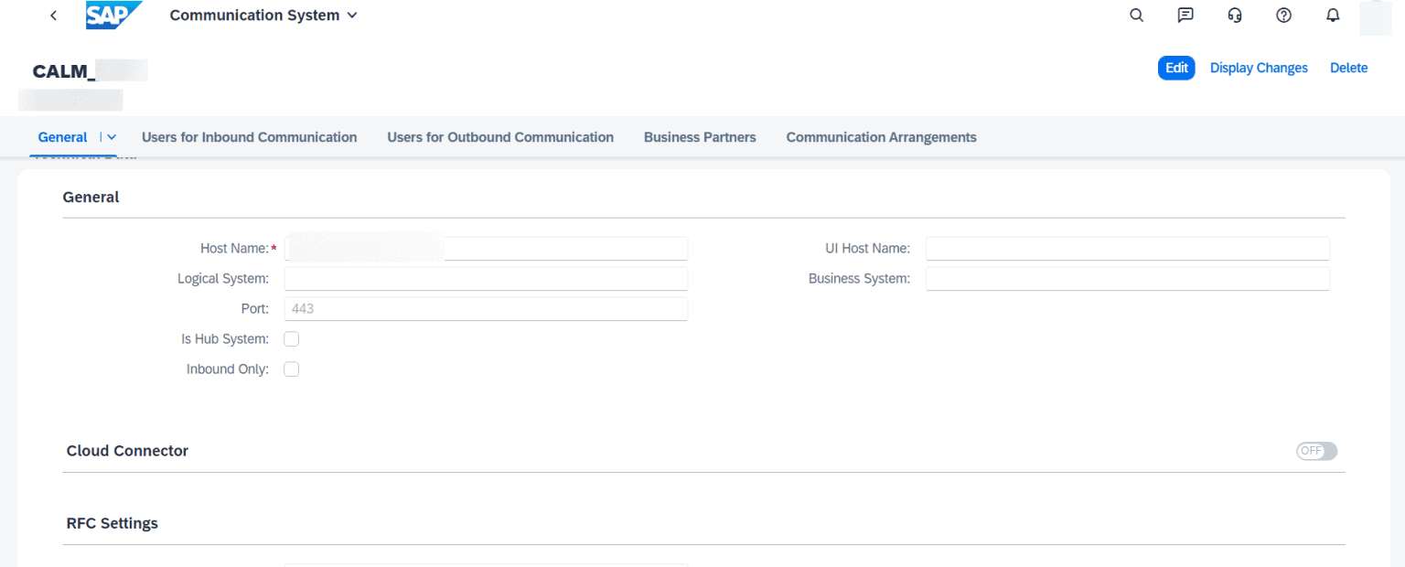
Task: Open the General tab dropdown chevron
Action: point(111,136)
